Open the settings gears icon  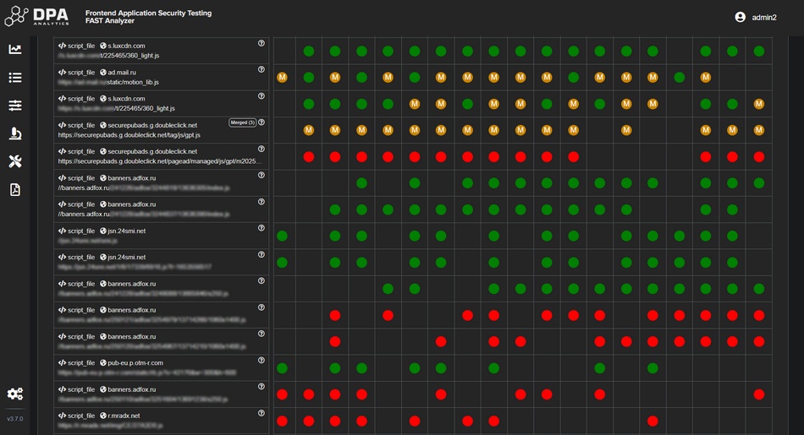tap(15, 394)
